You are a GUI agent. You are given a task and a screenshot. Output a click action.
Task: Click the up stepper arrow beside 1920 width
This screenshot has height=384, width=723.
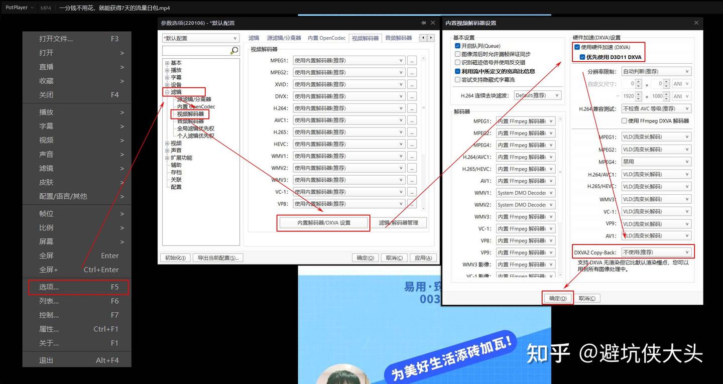tap(638, 94)
